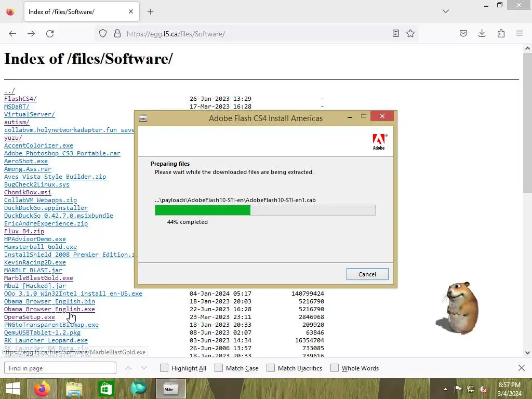The height and width of the screenshot is (399, 532).
Task: Open the MSDaRT/ folder link
Action: pos(17,107)
